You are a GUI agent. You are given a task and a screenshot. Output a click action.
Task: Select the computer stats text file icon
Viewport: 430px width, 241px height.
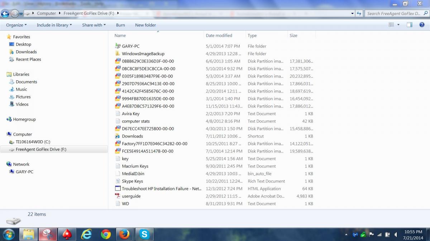[x=118, y=121]
